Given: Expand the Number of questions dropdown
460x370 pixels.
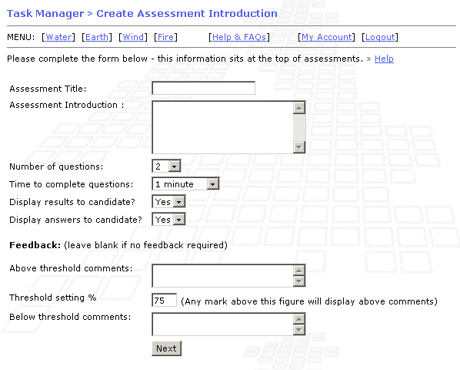Looking at the screenshot, I should coord(166,166).
